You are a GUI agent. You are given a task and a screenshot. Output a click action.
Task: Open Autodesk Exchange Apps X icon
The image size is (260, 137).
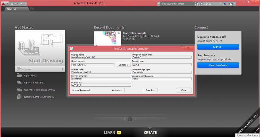tap(224, 4)
